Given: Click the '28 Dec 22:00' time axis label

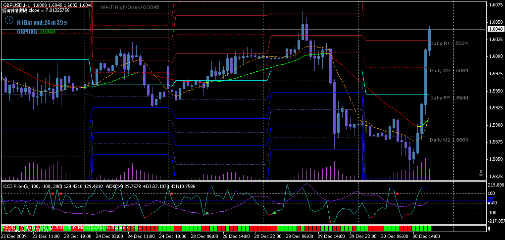Looking at the screenshot, I should click(x=267, y=236).
